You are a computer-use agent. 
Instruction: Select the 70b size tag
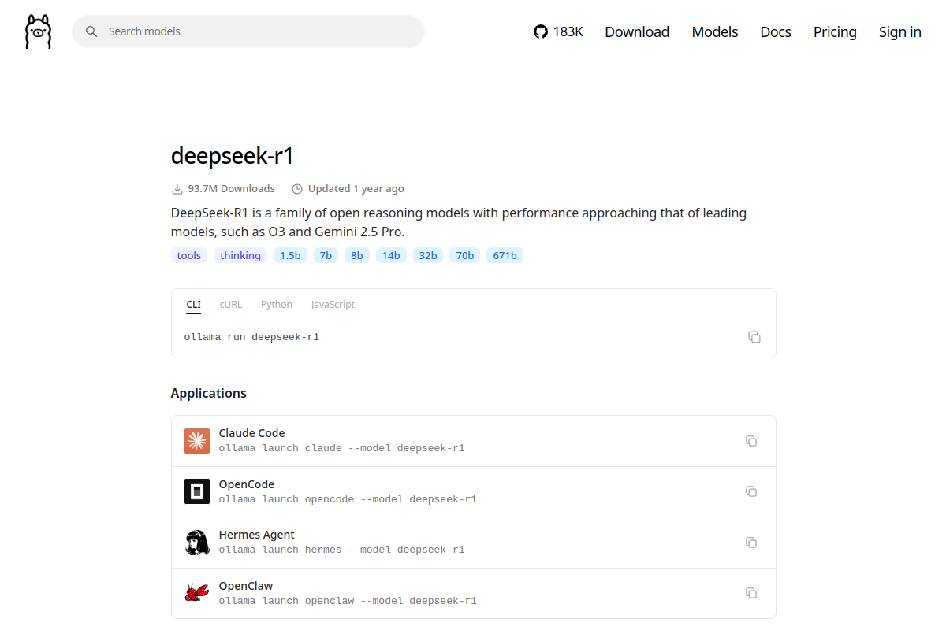pyautogui.click(x=464, y=255)
